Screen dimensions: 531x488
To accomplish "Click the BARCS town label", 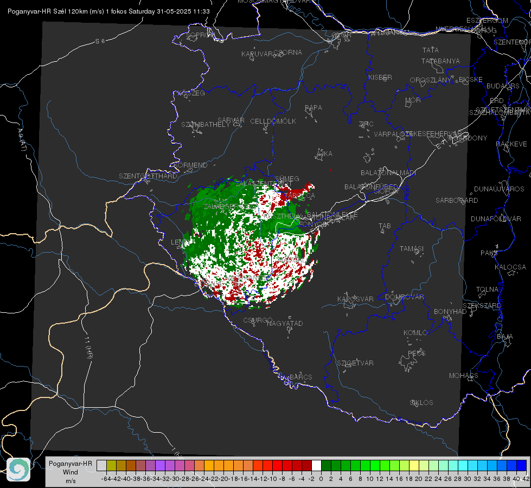I will click(x=300, y=377).
